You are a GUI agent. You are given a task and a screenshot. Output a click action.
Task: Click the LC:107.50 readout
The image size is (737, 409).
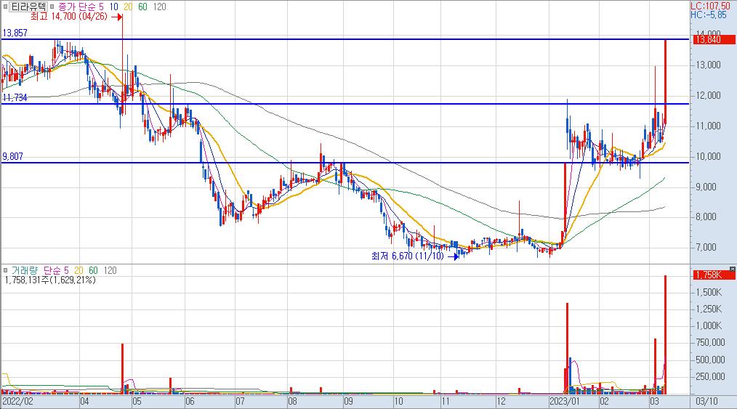click(x=710, y=6)
